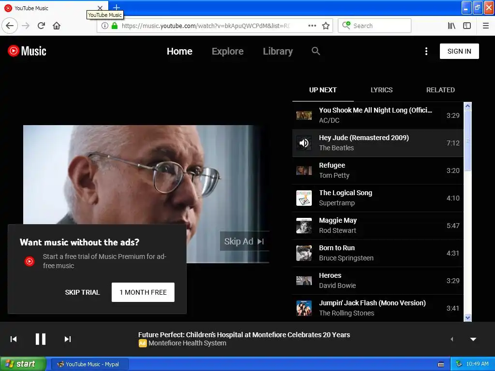This screenshot has width=495, height=371.
Task: Select the UP NEXT tab
Action: click(322, 90)
